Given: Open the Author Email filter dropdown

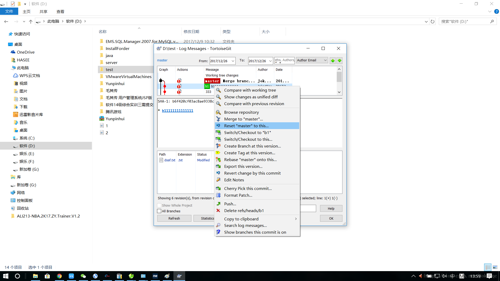Looking at the screenshot, I should pyautogui.click(x=325, y=60).
